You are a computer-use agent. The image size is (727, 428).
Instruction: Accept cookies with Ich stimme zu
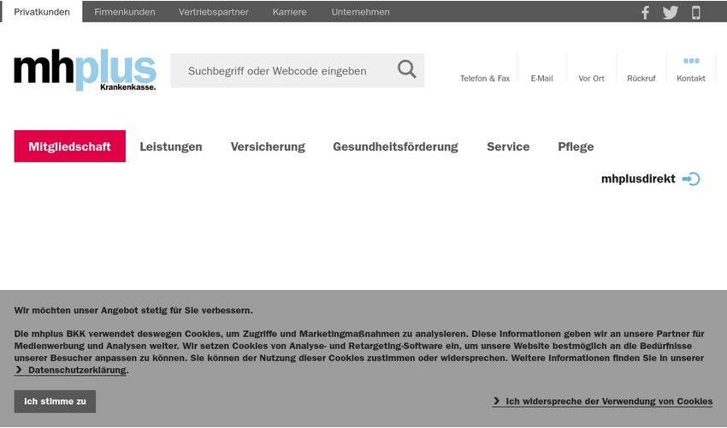click(55, 401)
